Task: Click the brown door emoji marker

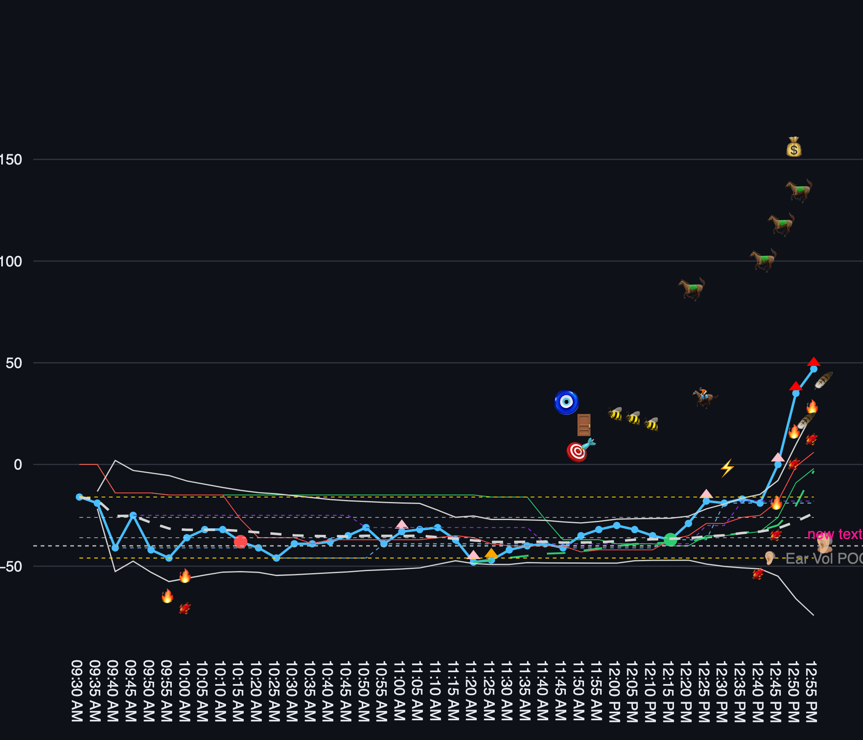Action: (584, 425)
